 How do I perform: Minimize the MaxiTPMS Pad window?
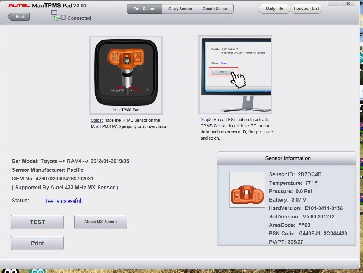tap(334, 4)
